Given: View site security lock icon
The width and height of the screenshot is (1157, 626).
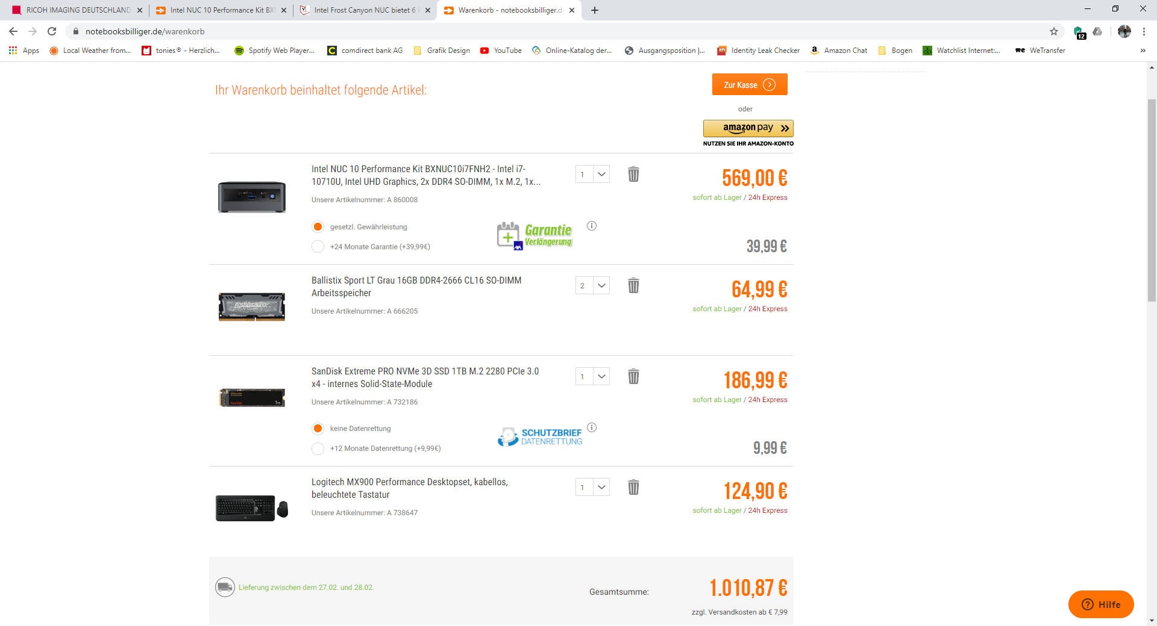Looking at the screenshot, I should coord(76,31).
